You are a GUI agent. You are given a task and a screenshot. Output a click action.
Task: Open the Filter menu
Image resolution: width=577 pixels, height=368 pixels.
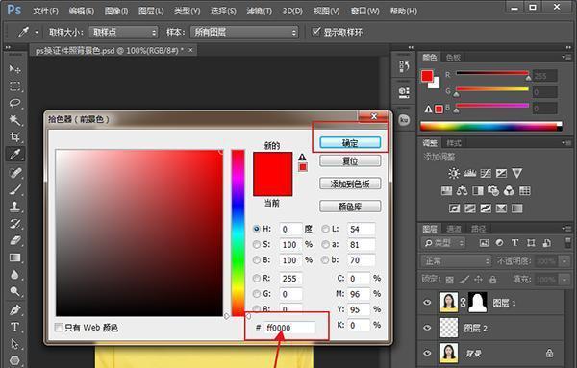click(x=259, y=11)
